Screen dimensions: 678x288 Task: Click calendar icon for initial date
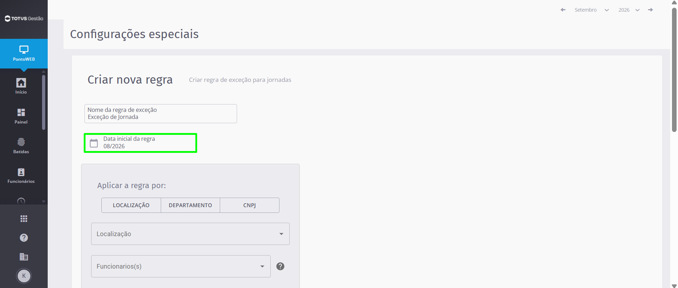tap(94, 143)
